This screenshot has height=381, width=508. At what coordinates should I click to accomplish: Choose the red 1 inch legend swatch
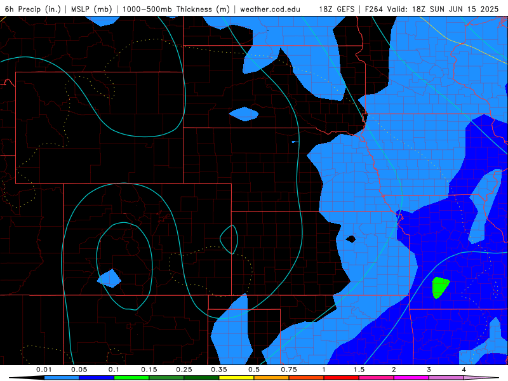(342, 378)
